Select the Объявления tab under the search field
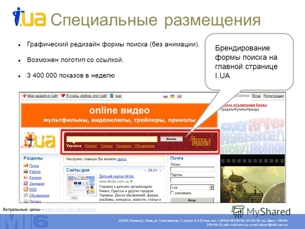Viewport: 305px width, 229px height. [x=144, y=146]
